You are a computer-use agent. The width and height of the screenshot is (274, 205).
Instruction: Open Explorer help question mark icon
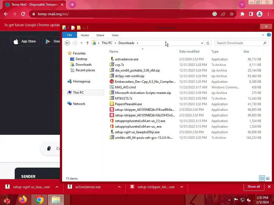[269, 35]
